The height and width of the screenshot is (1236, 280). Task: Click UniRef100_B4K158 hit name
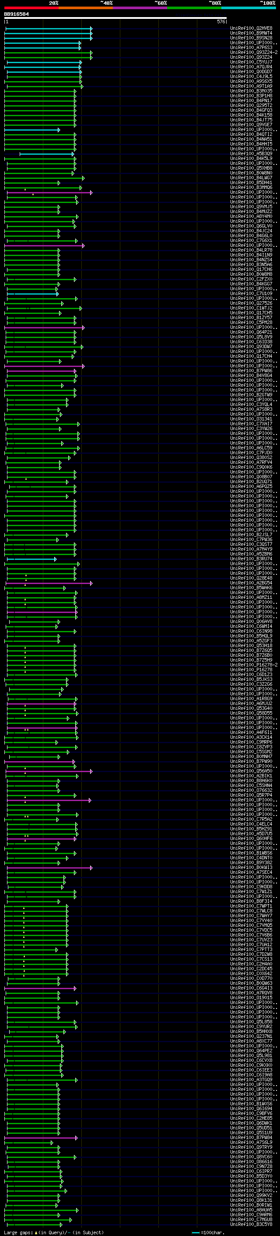click(251, 115)
